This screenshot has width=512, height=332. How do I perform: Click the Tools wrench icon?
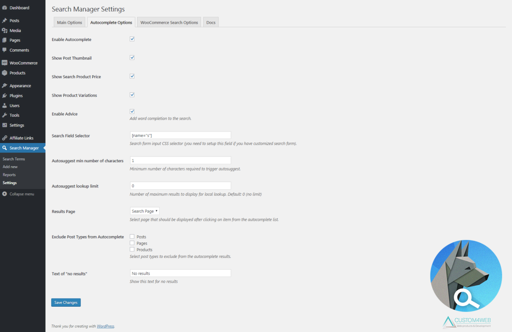pos(5,116)
